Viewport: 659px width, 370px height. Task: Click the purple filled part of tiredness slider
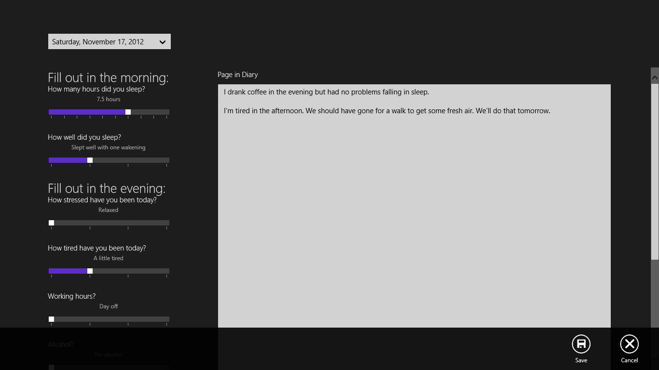point(68,271)
